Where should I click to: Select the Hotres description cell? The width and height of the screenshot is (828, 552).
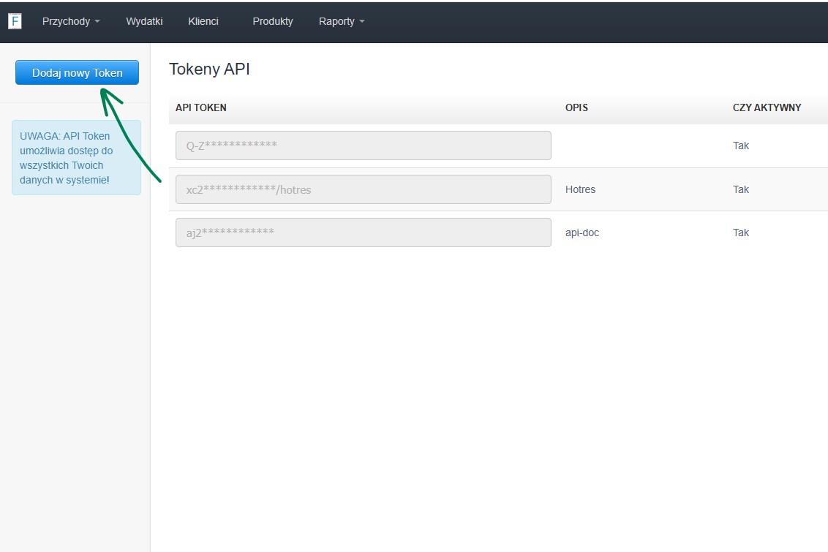tap(581, 189)
